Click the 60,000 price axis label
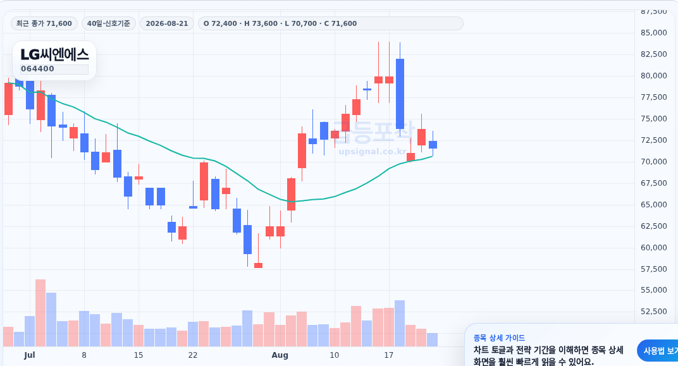 point(654,248)
